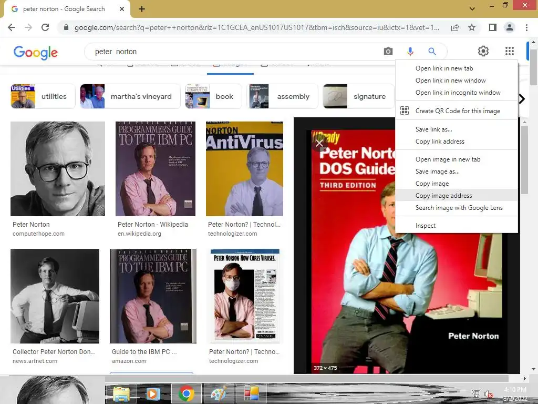Open Paint from the taskbar
Screen dimensions: 538x404
click(219, 393)
